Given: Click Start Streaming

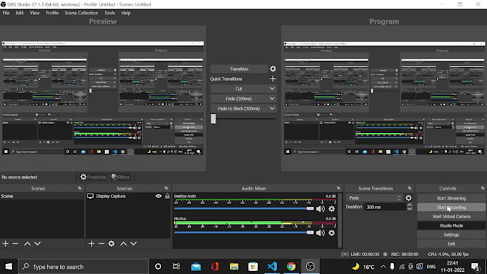Looking at the screenshot, I should [451, 198].
